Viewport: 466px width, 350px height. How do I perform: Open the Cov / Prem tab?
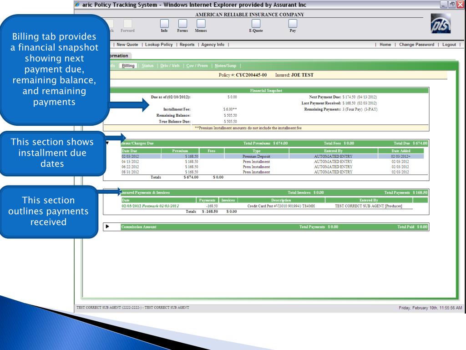point(197,66)
